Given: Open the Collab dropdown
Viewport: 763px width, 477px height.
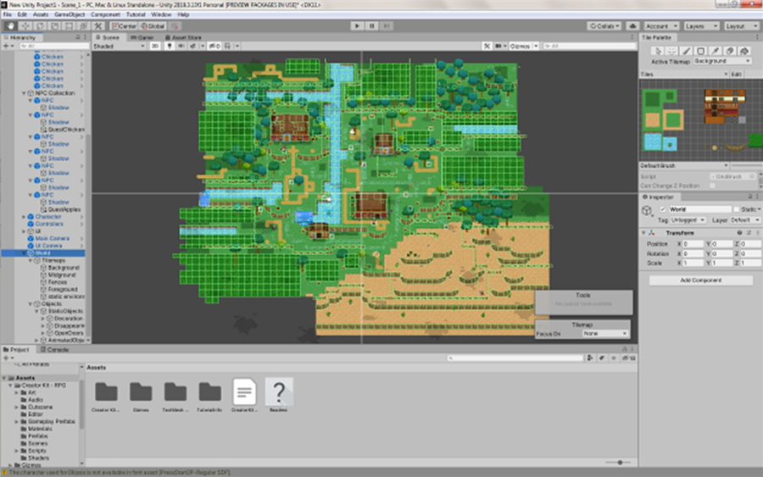Looking at the screenshot, I should pos(604,25).
